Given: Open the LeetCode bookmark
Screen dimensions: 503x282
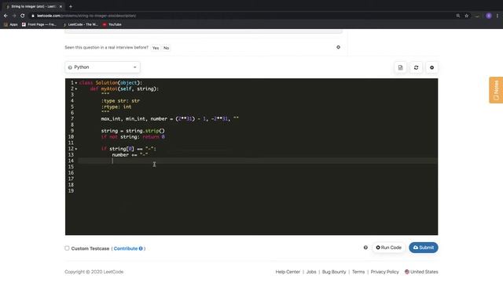Looking at the screenshot, I should tap(80, 24).
